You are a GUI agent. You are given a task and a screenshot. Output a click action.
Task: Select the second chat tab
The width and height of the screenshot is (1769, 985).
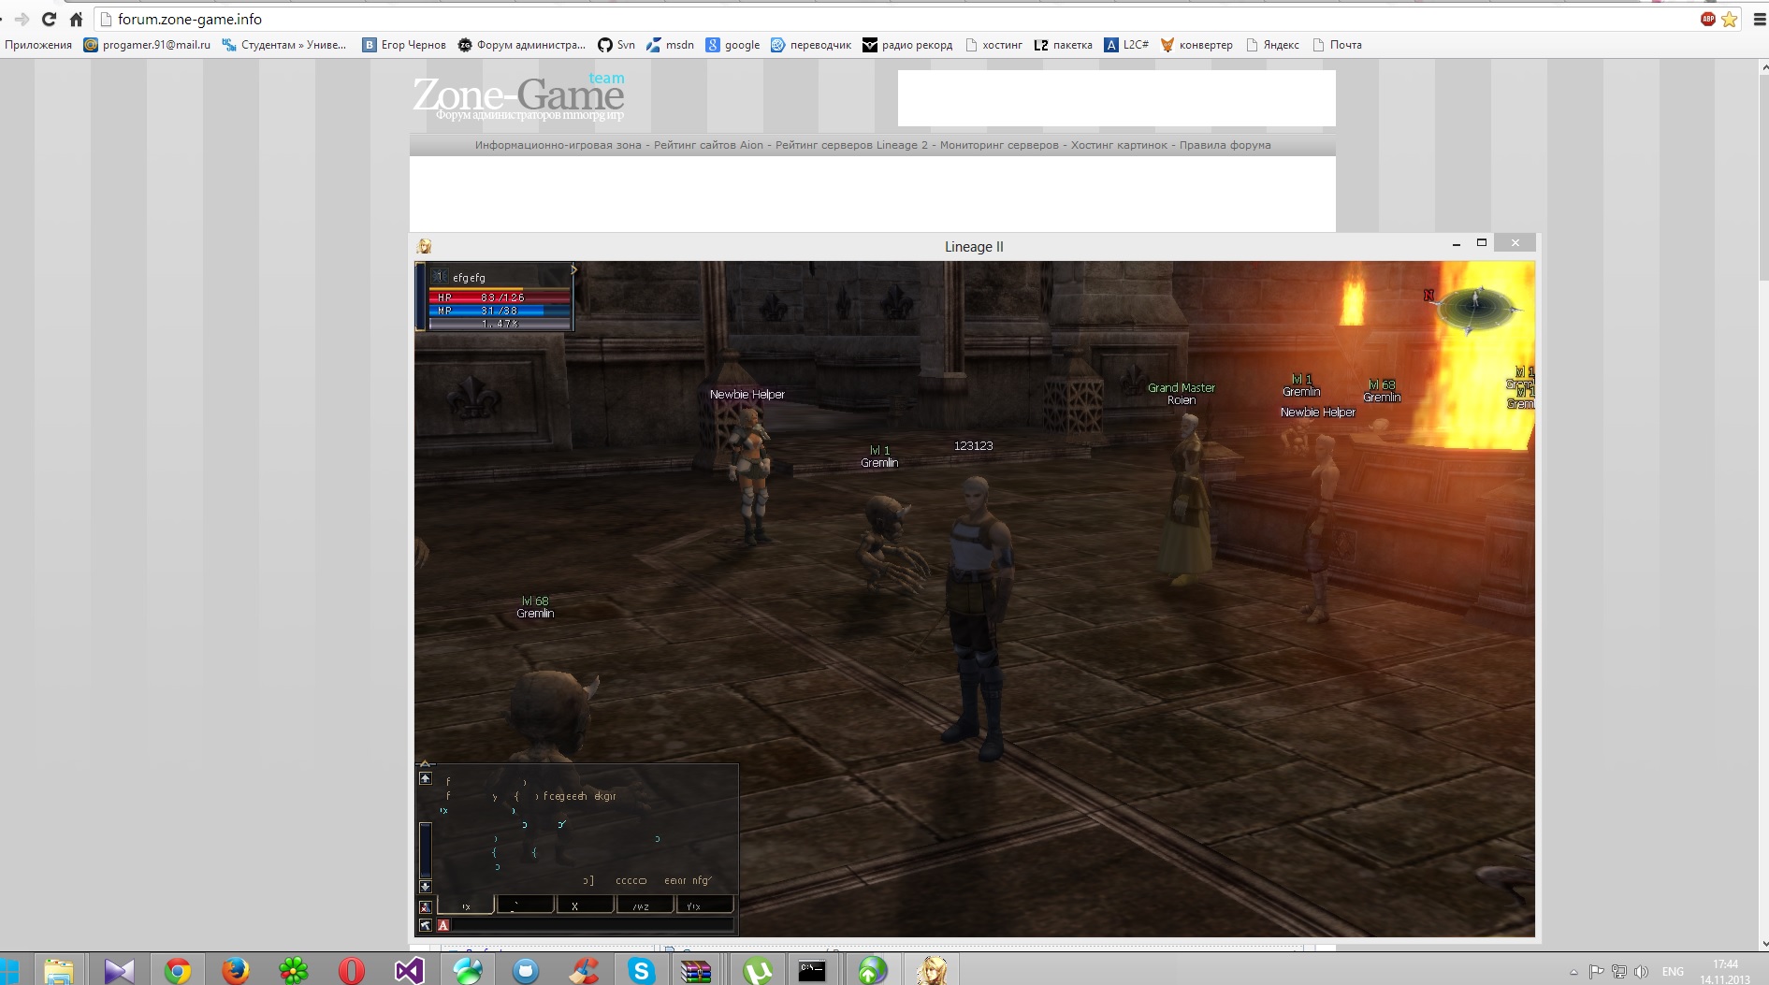point(524,905)
